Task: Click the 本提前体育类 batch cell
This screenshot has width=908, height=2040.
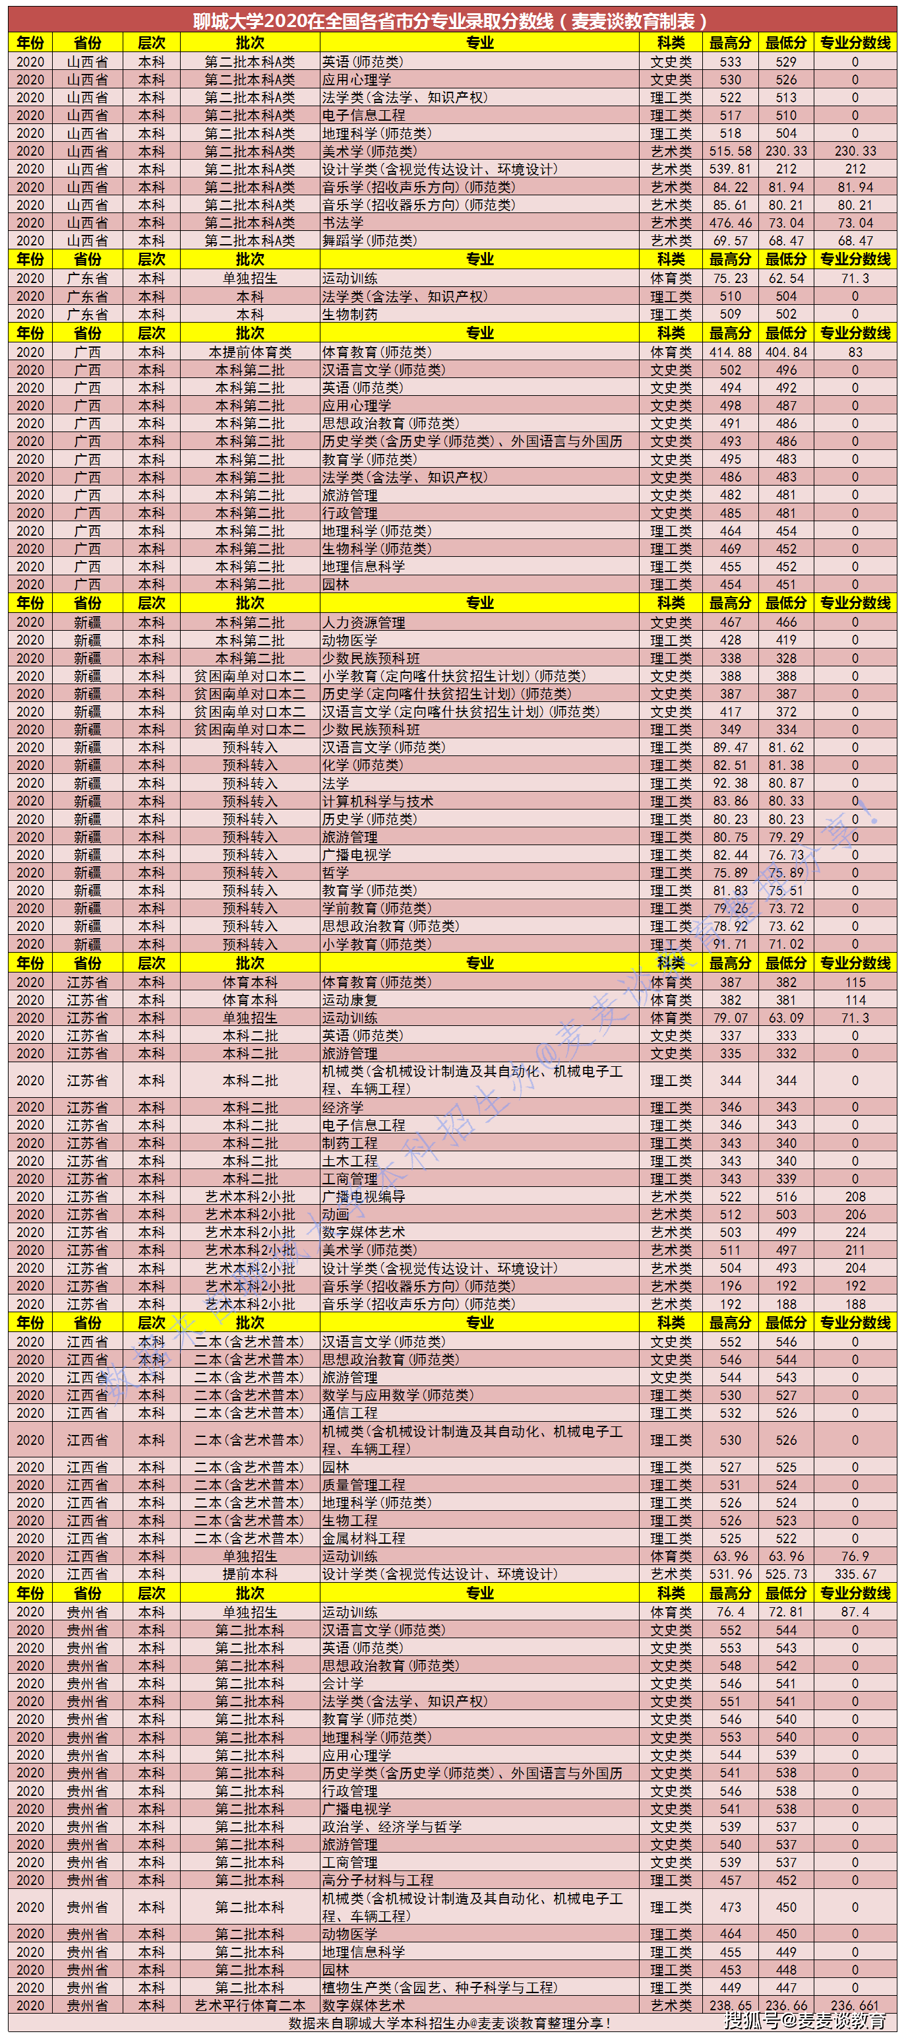Action: pos(250,352)
